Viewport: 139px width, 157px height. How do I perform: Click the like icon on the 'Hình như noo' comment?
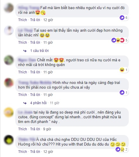point(122,92)
